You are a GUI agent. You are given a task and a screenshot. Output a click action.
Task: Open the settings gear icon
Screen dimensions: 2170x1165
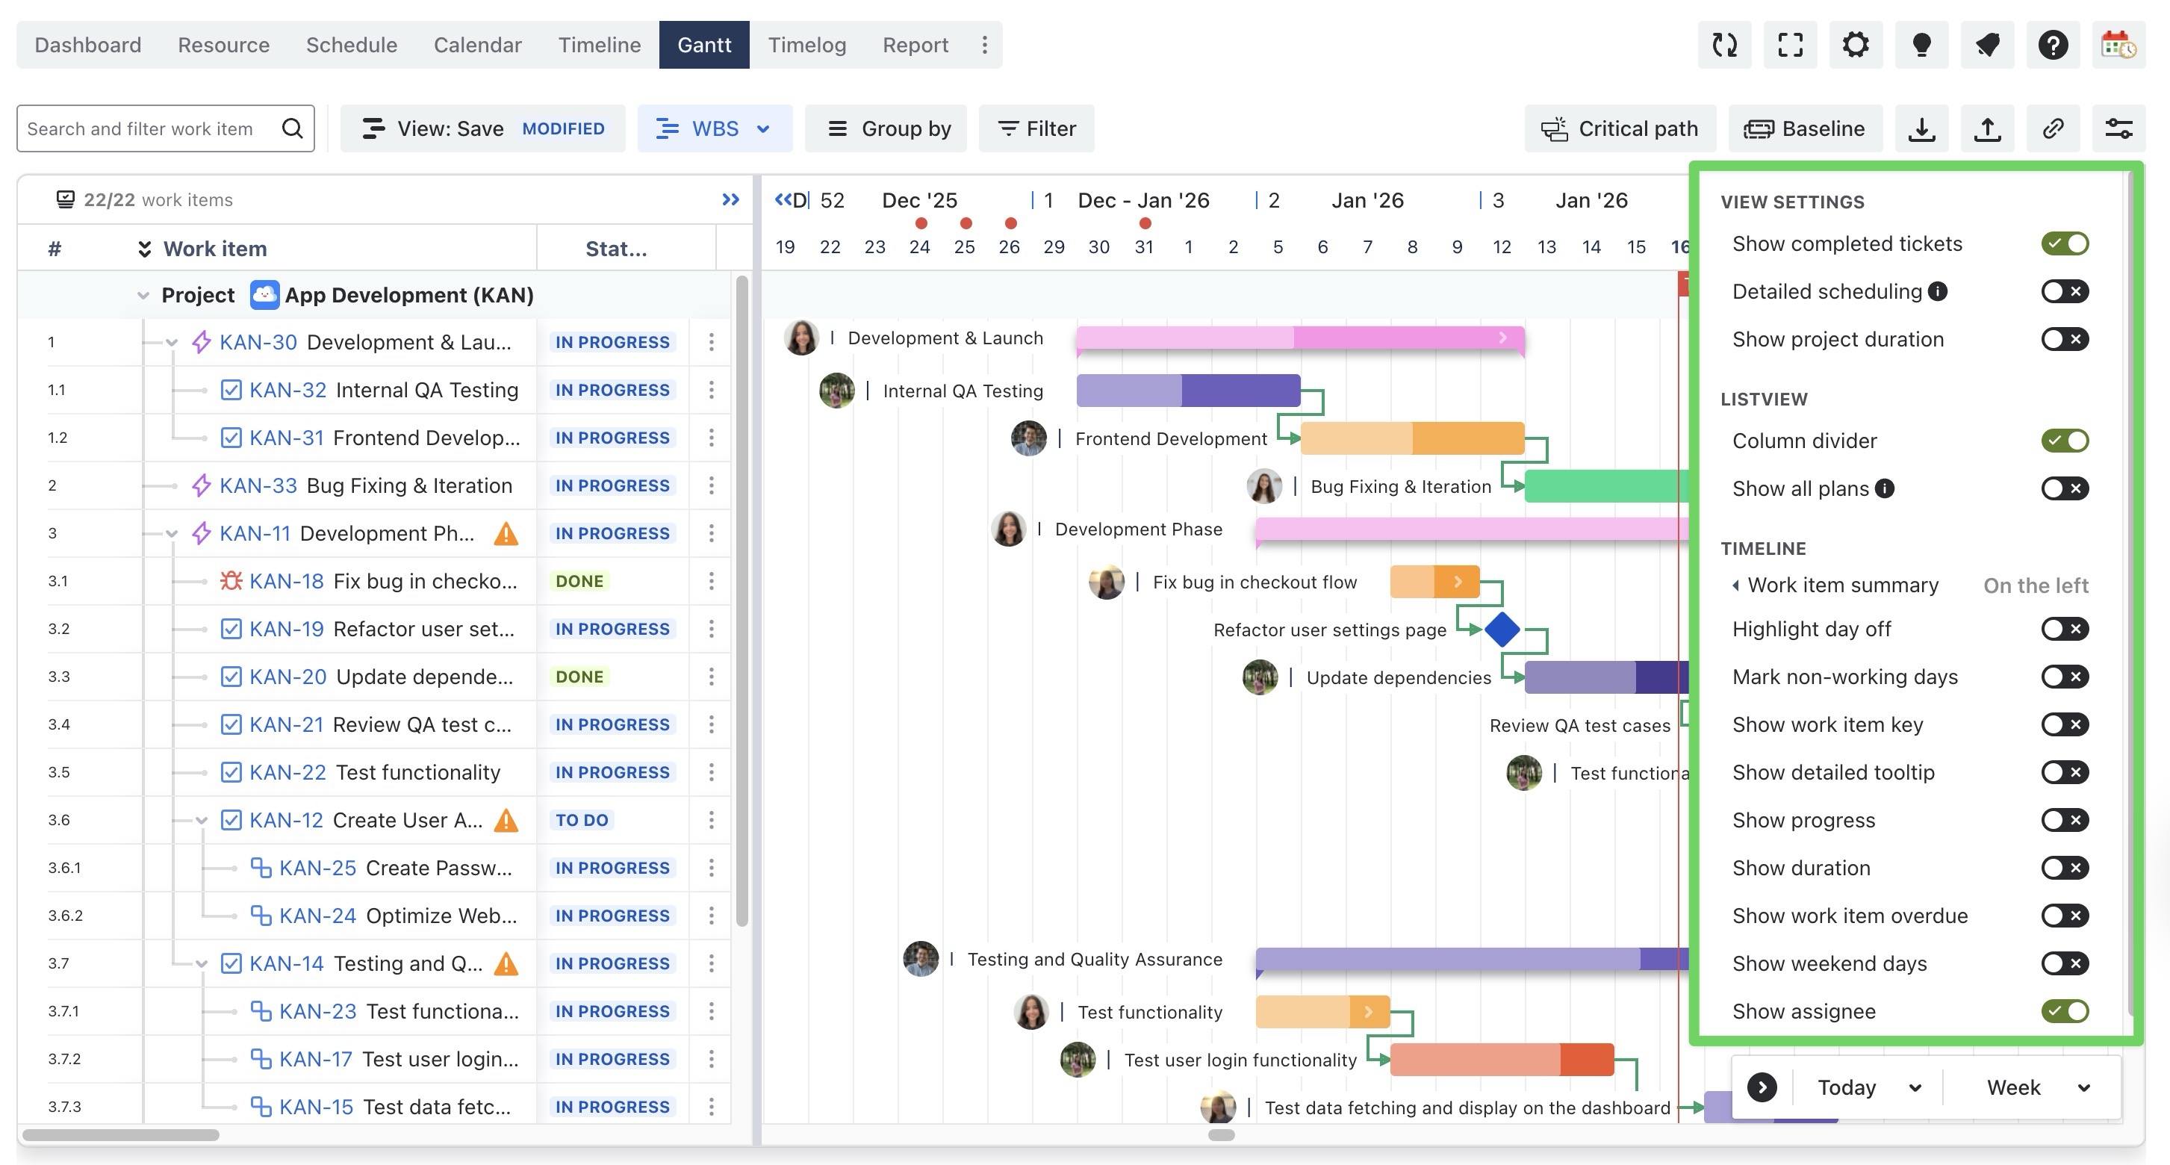[1856, 45]
